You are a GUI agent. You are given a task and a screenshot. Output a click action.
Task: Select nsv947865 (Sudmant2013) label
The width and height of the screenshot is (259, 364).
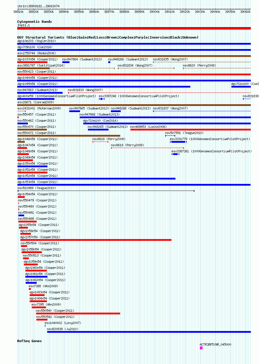89,108
